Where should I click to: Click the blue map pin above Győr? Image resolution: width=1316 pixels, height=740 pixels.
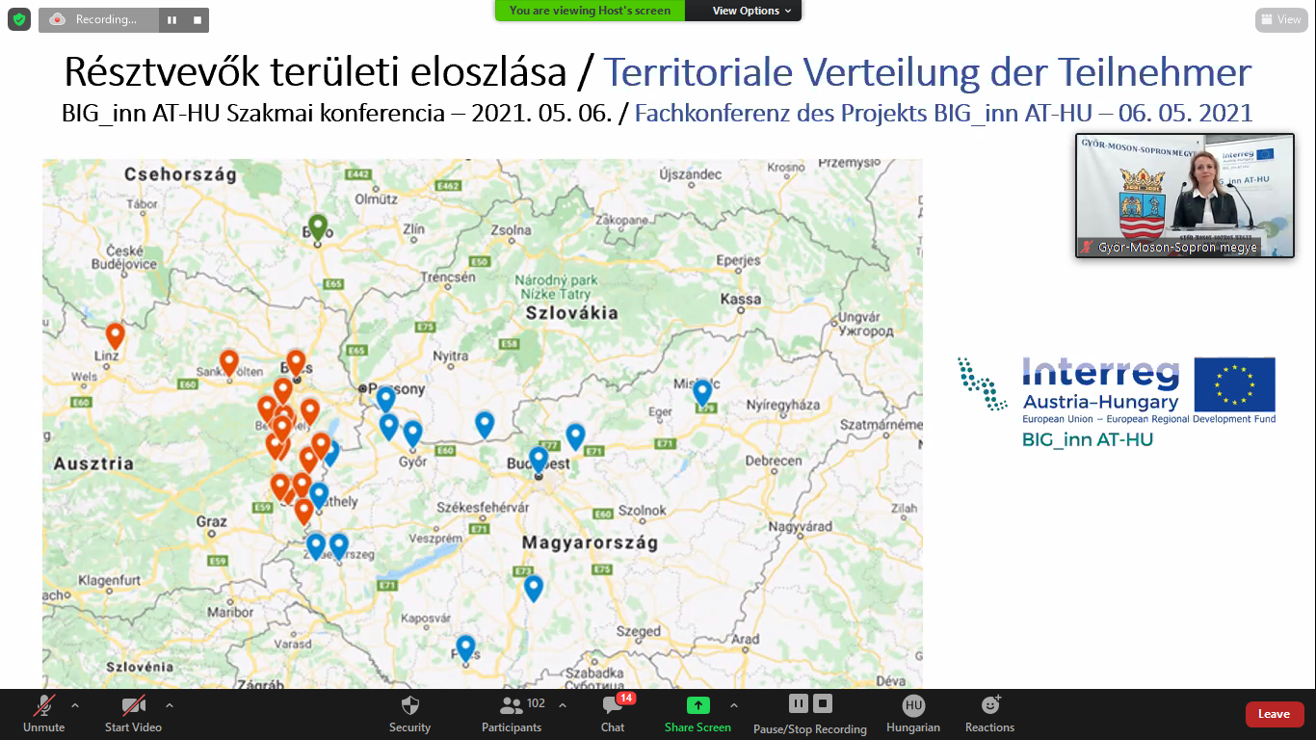point(412,434)
